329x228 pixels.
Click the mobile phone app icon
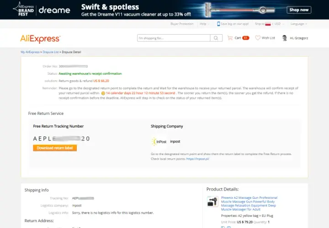pos(218,24)
